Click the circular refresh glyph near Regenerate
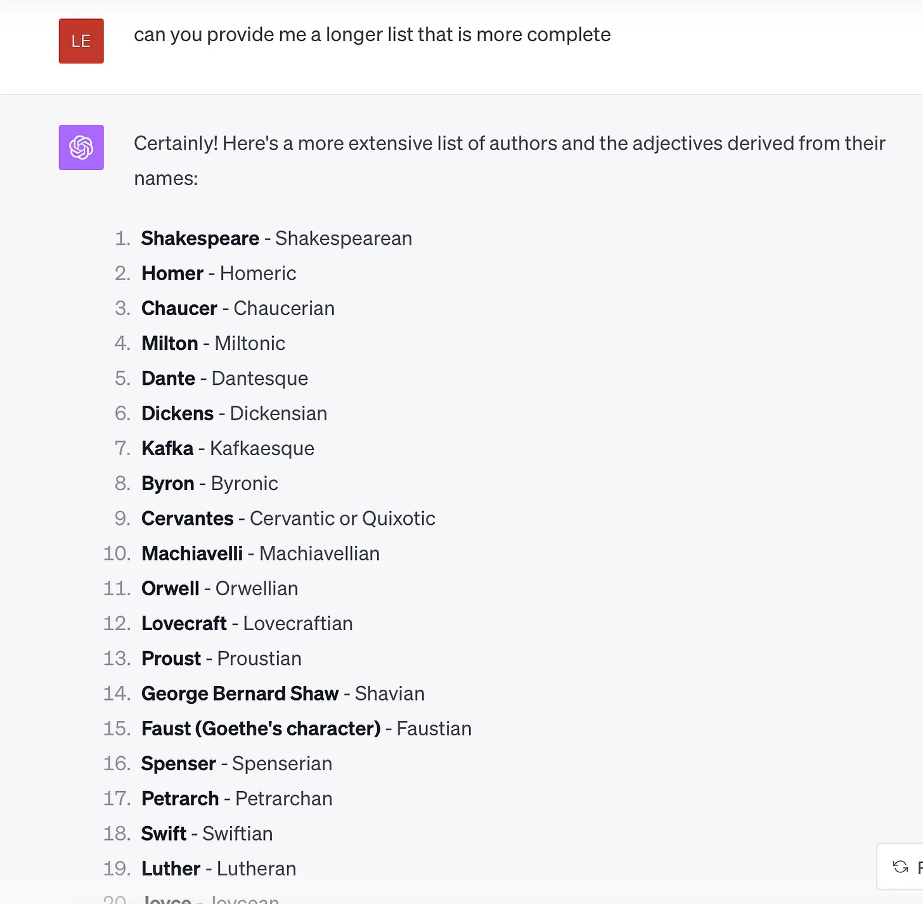The width and height of the screenshot is (923, 904). pyautogui.click(x=900, y=867)
